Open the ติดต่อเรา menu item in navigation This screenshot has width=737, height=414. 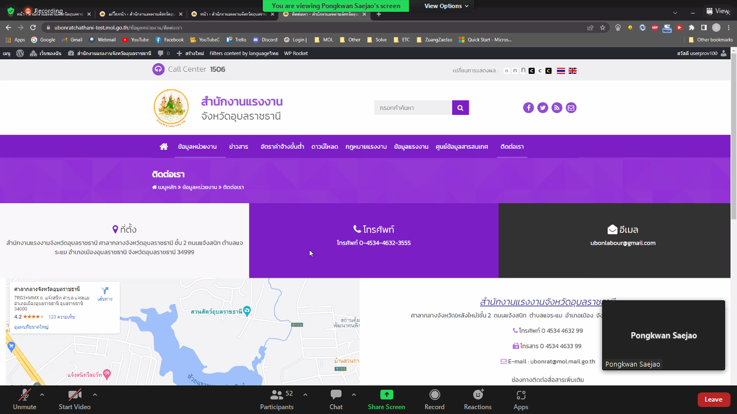click(x=512, y=147)
